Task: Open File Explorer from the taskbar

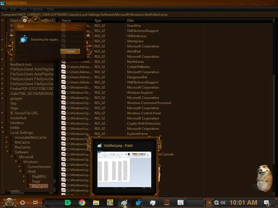Action: coord(96,203)
